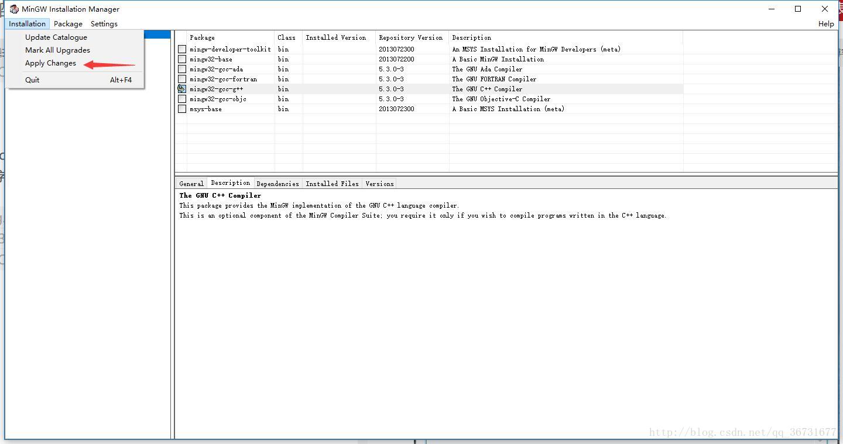Select Apply Changes from menu
The width and height of the screenshot is (843, 444).
[x=50, y=63]
